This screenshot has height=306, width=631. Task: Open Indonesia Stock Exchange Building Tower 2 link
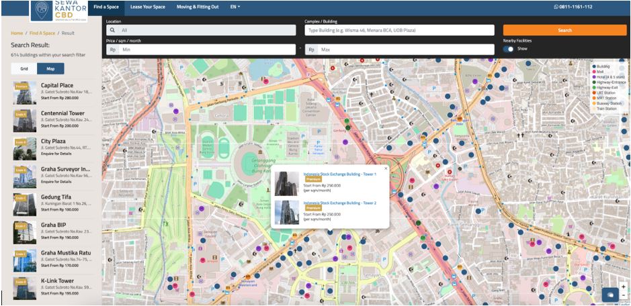(340, 203)
